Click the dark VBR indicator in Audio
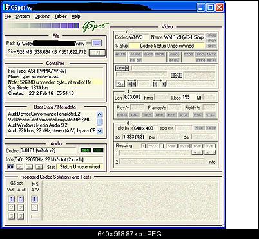259x239 pixels. (98, 150)
